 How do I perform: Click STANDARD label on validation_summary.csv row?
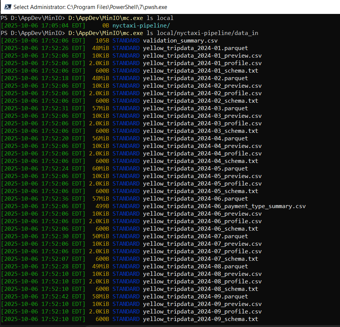coord(126,41)
